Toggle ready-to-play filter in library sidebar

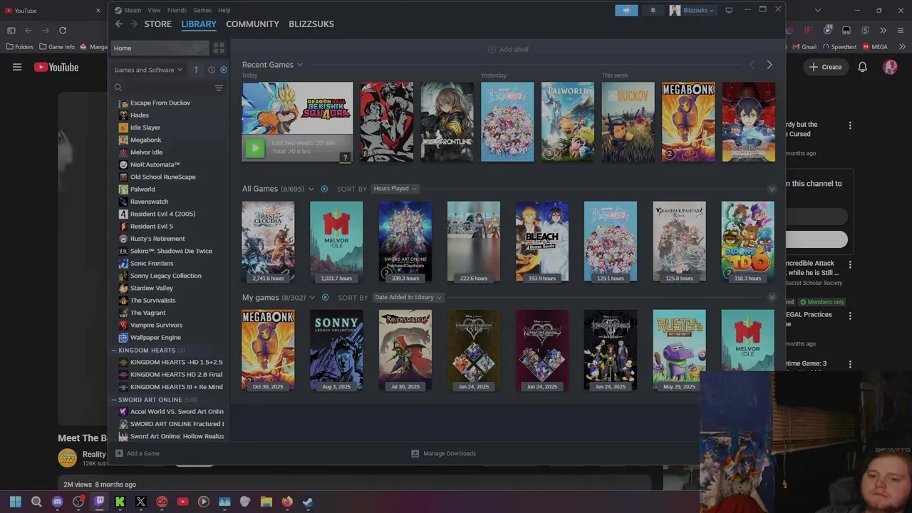tap(223, 70)
